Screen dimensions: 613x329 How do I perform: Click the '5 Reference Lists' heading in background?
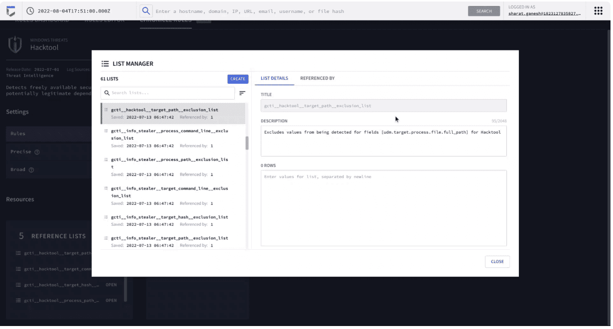[52, 236]
